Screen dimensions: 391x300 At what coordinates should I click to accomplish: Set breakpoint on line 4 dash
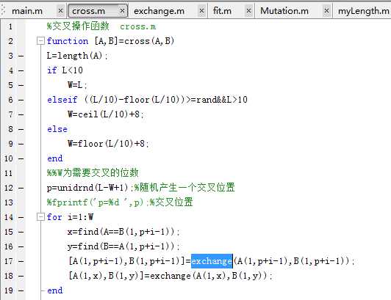pyautogui.click(x=21, y=70)
